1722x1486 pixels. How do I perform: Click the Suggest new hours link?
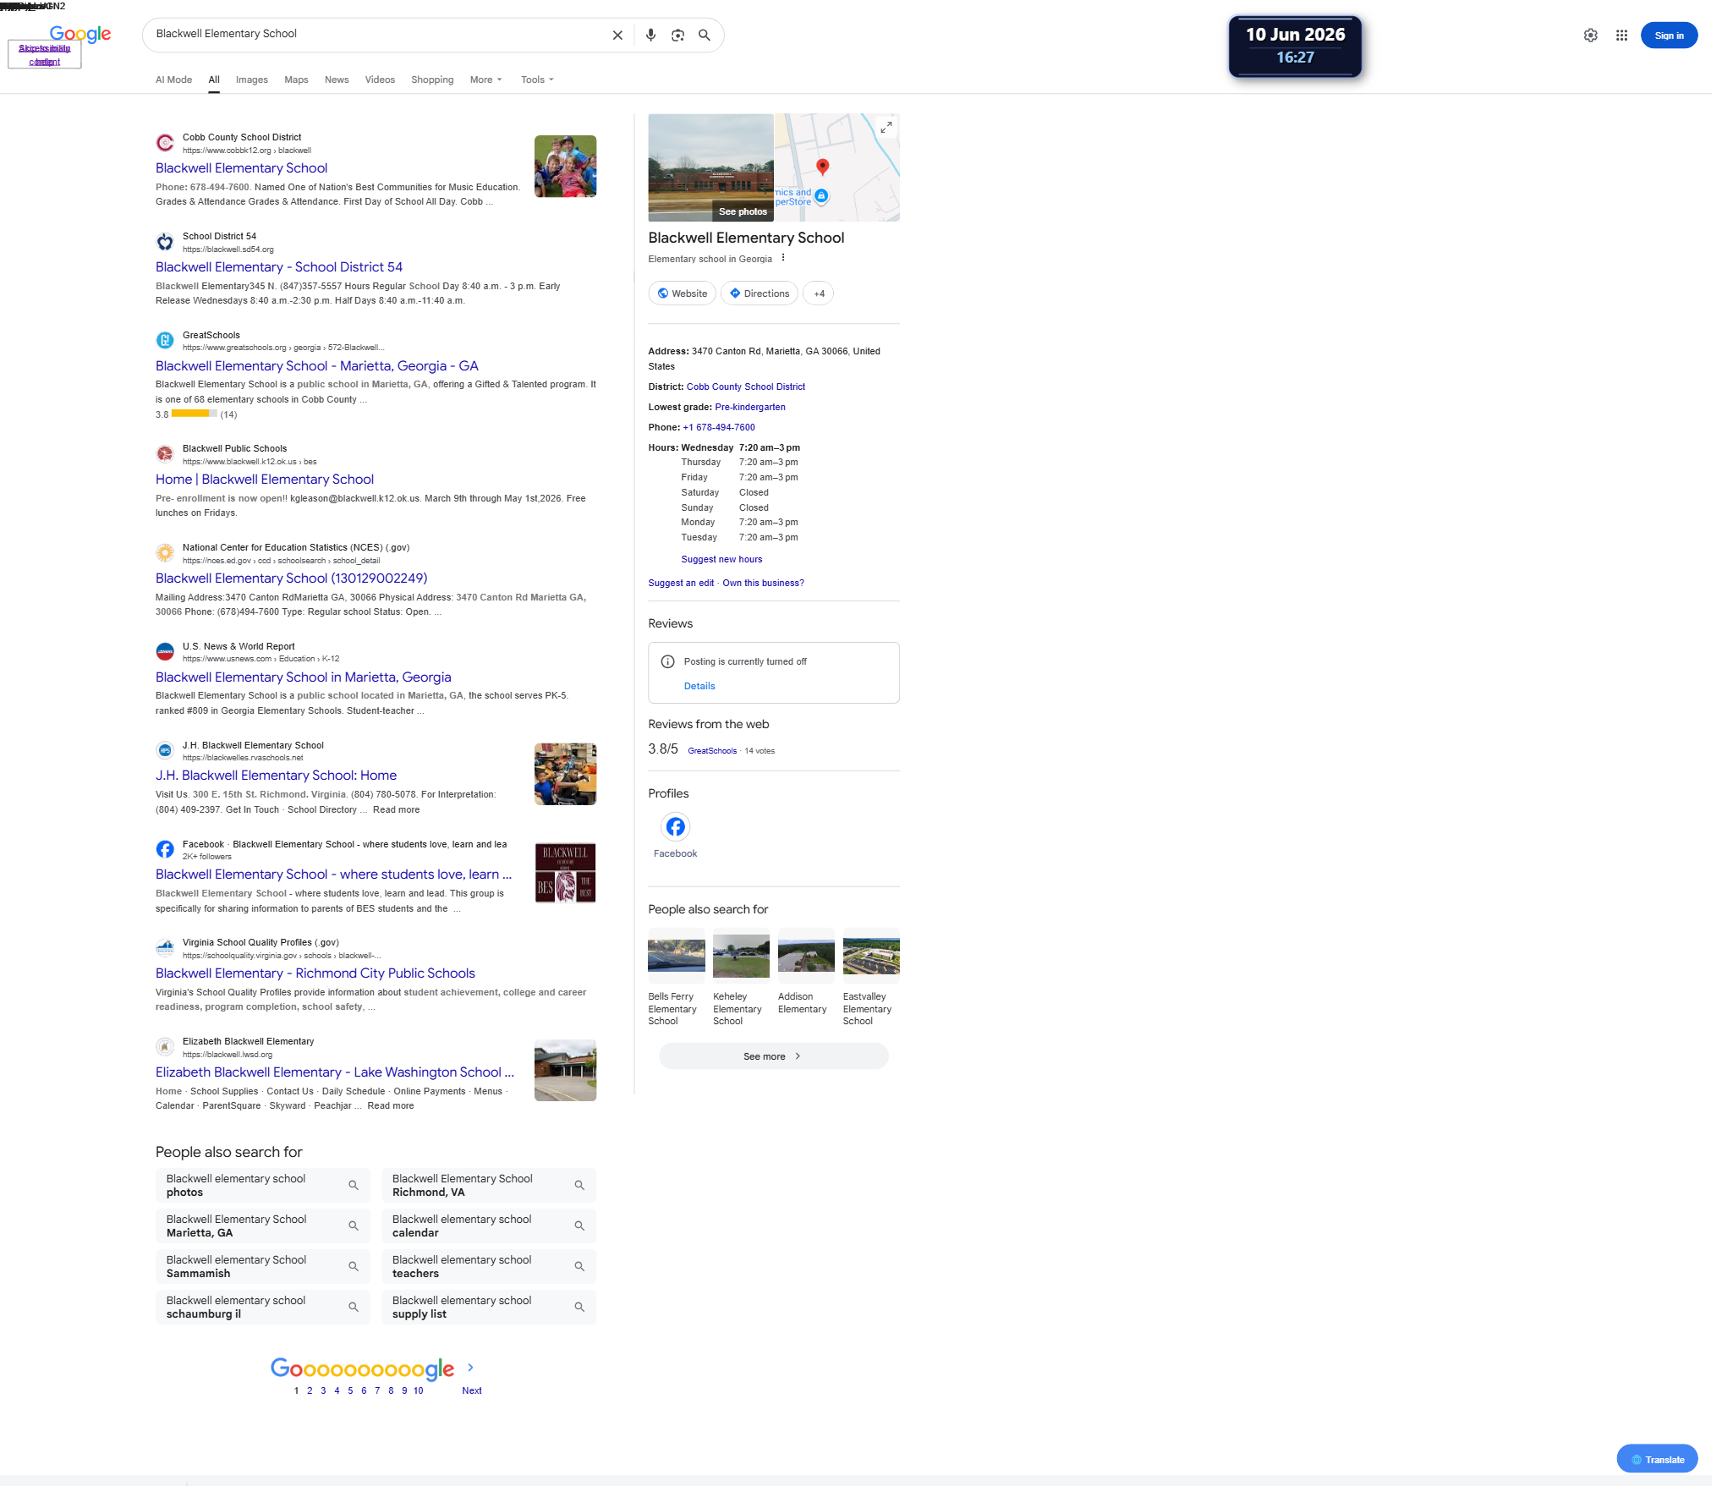tap(721, 559)
